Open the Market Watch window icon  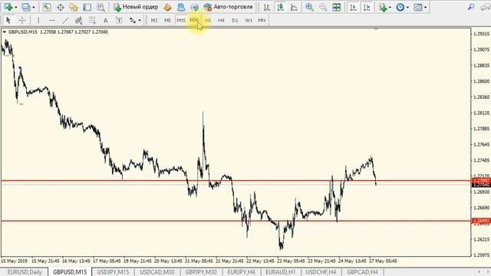coord(47,7)
